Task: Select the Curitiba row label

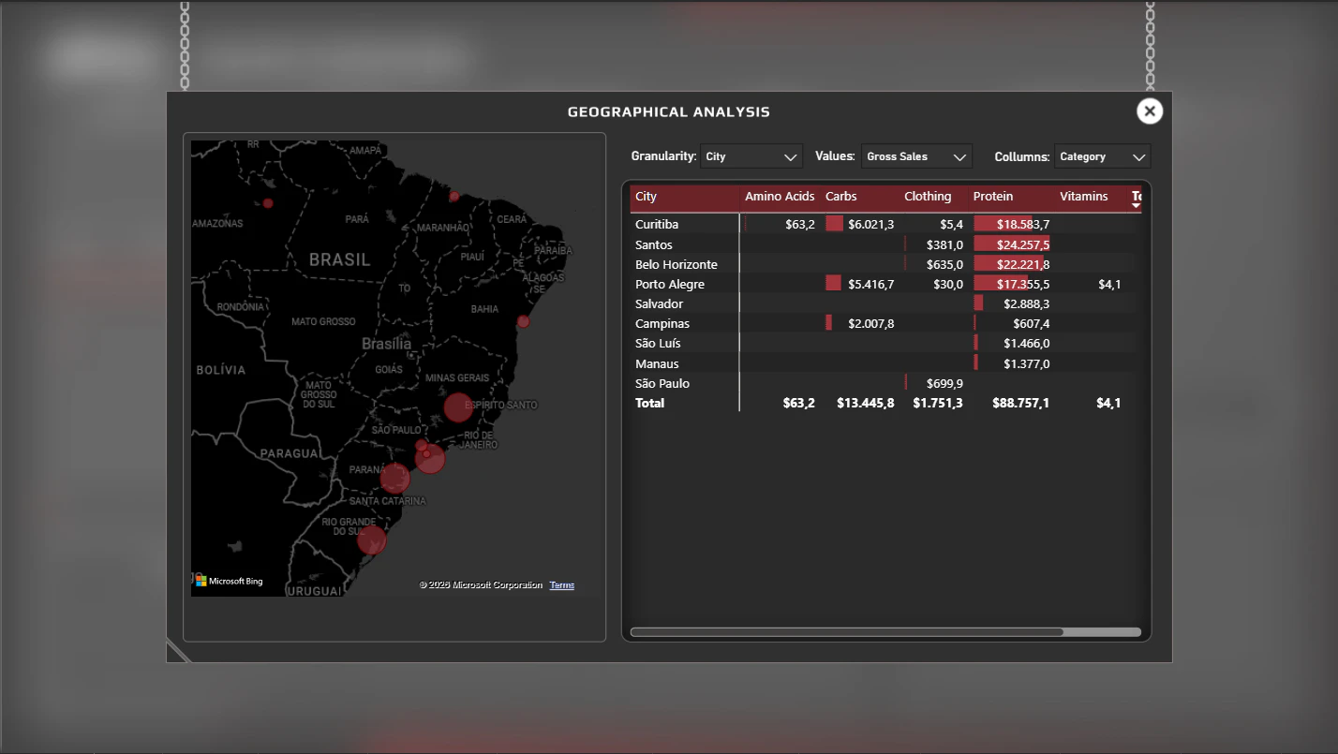Action: tap(657, 225)
